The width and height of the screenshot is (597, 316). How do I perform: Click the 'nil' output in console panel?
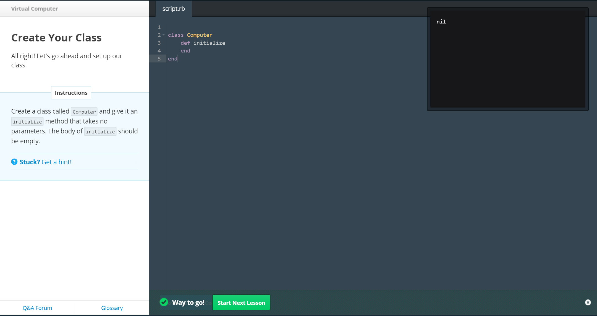[x=441, y=22]
